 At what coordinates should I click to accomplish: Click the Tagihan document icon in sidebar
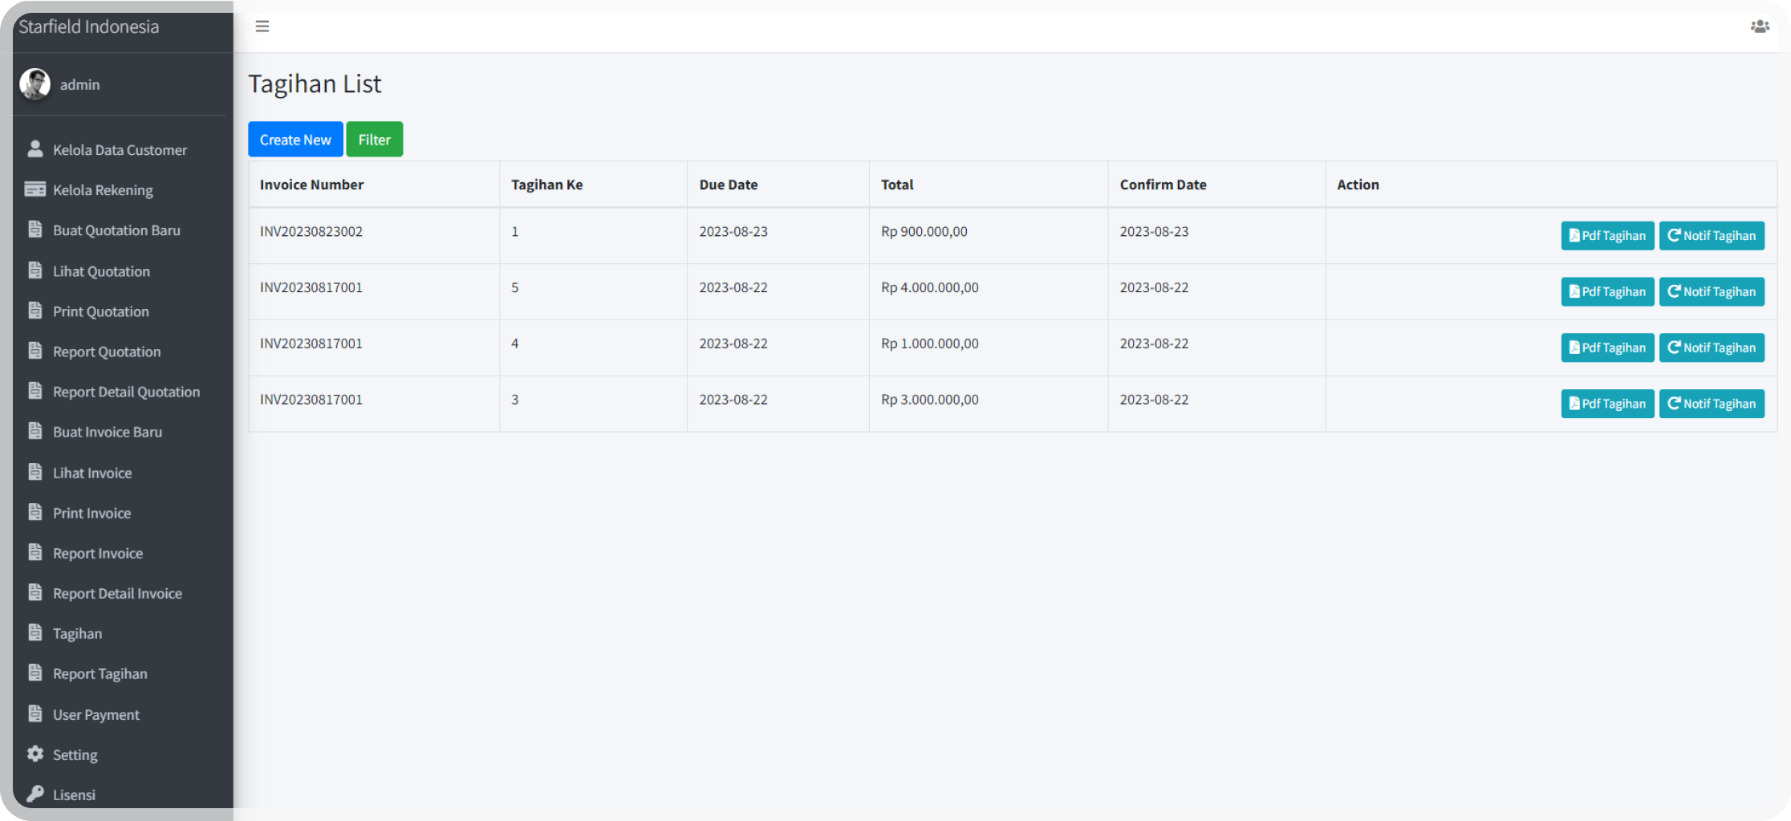click(x=35, y=632)
